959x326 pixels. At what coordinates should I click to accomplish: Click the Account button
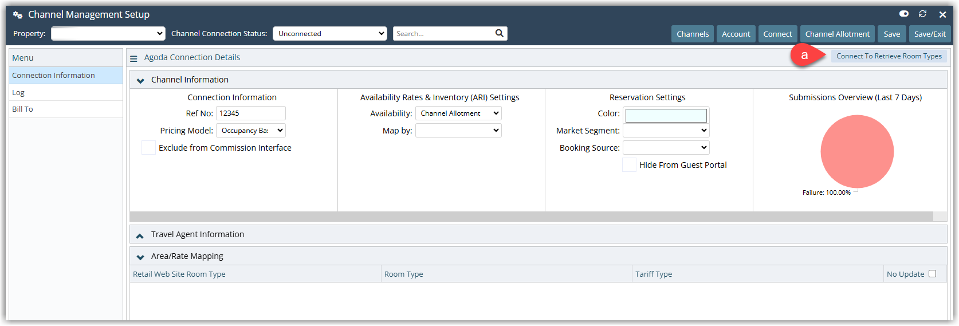pyautogui.click(x=736, y=34)
